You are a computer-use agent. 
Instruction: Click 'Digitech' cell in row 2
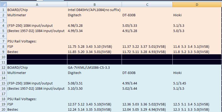(94, 15)
